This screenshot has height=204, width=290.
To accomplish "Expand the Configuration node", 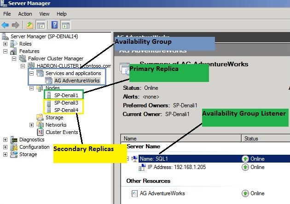I will point(6,147).
